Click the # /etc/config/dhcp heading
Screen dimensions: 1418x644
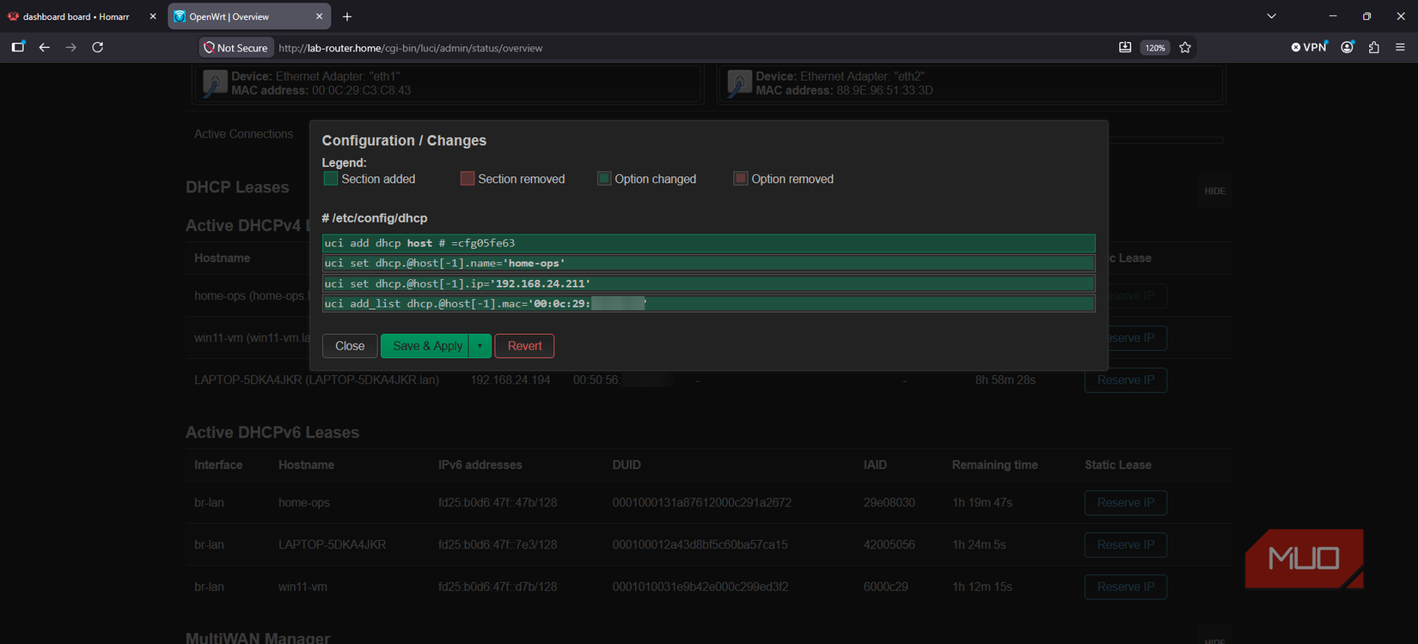(x=375, y=218)
